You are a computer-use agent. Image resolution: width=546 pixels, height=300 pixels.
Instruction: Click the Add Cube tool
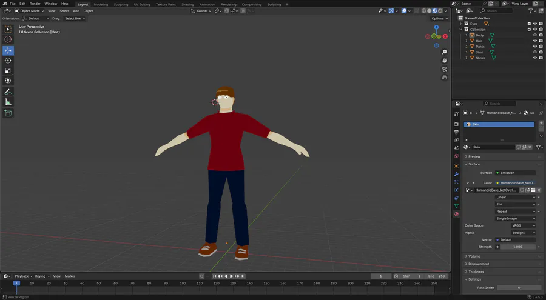tap(8, 113)
